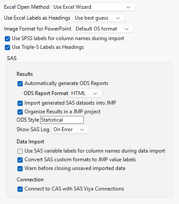
Task: Uncheck Connect to CAS with SAS Viya Connections
Action: [20, 189]
